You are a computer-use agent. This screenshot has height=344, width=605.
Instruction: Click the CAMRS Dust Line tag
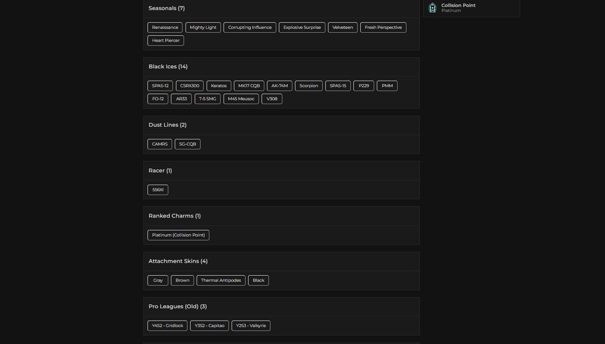(x=159, y=144)
